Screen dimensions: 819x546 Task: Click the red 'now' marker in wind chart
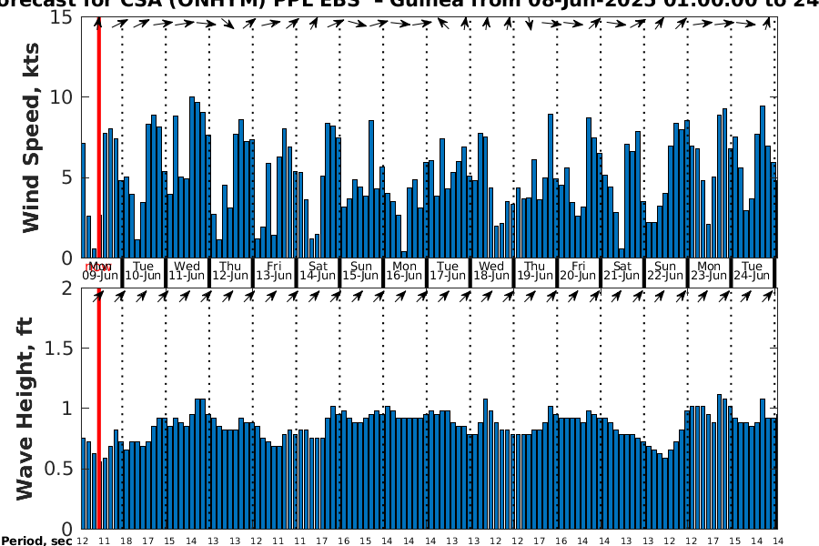[98, 136]
